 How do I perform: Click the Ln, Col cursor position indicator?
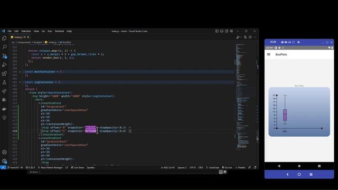click(168, 167)
